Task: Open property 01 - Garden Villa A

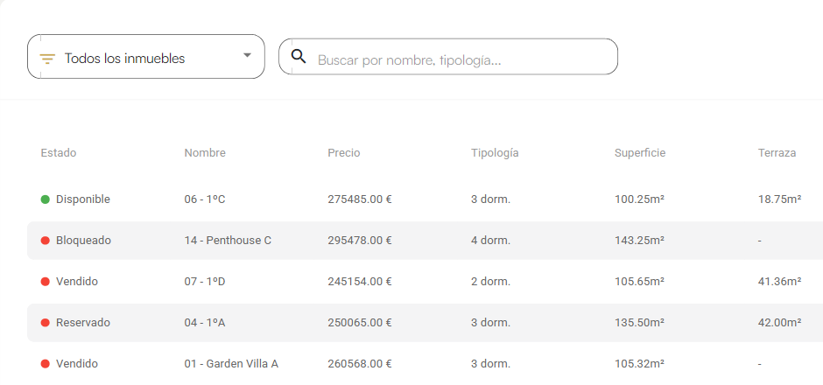Action: point(231,363)
